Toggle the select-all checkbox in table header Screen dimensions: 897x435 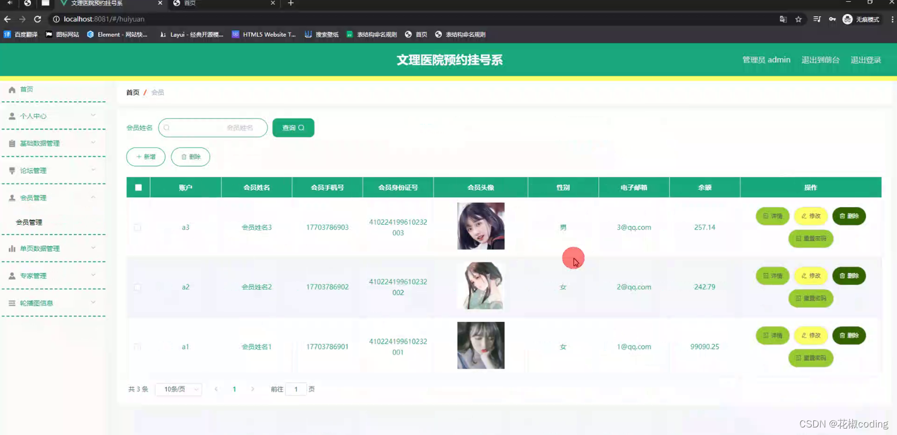pyautogui.click(x=138, y=187)
